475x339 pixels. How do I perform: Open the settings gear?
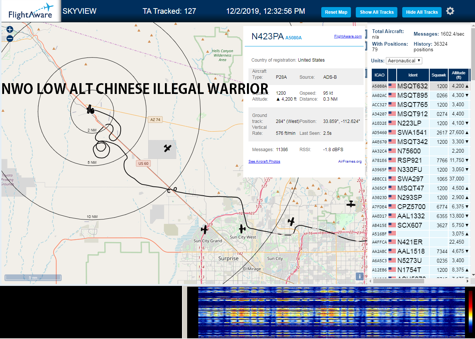[x=450, y=11]
